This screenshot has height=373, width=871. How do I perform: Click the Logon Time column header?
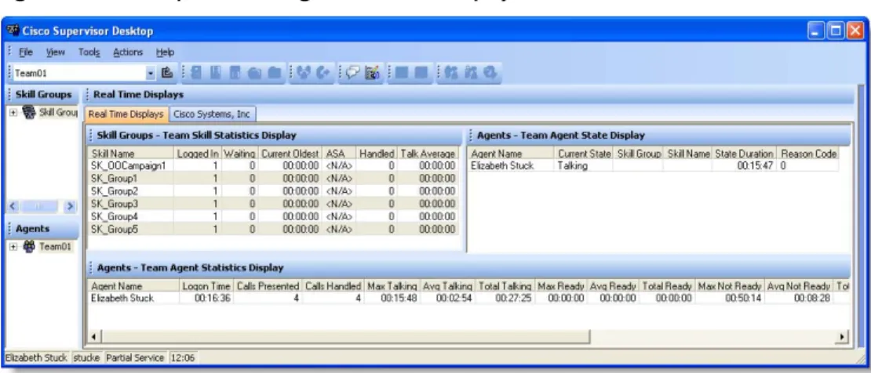[206, 287]
